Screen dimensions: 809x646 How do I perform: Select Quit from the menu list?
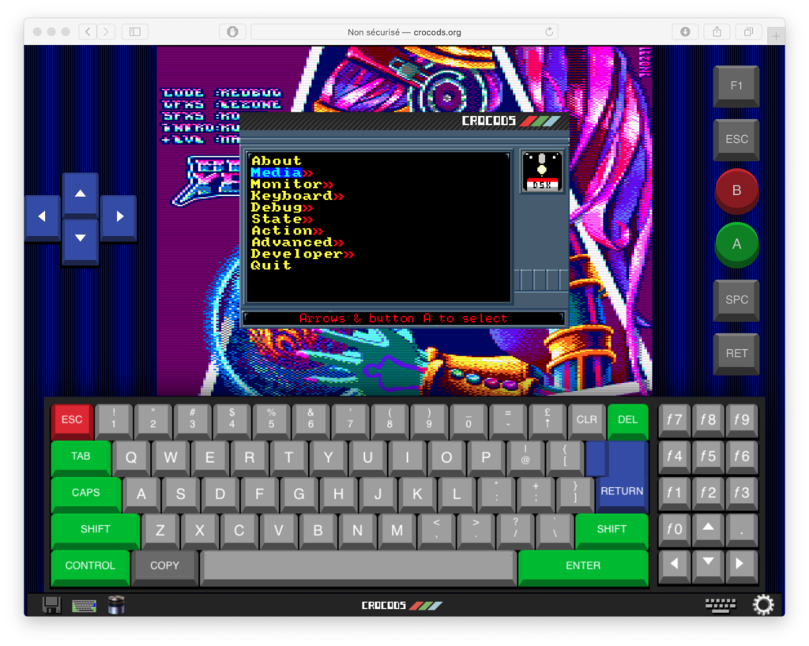[x=269, y=265]
